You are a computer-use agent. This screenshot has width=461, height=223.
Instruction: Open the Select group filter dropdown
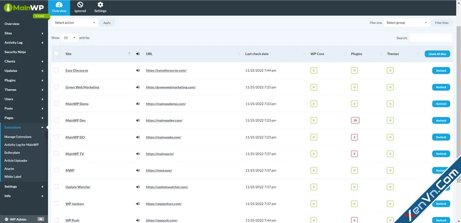[x=407, y=23]
